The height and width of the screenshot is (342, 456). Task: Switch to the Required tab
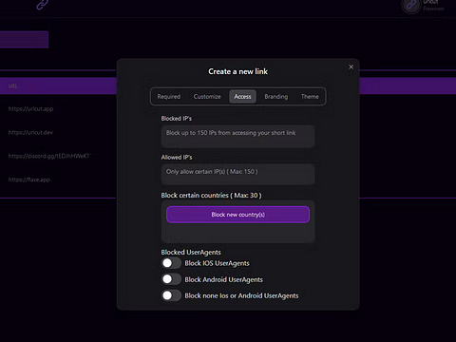click(169, 97)
